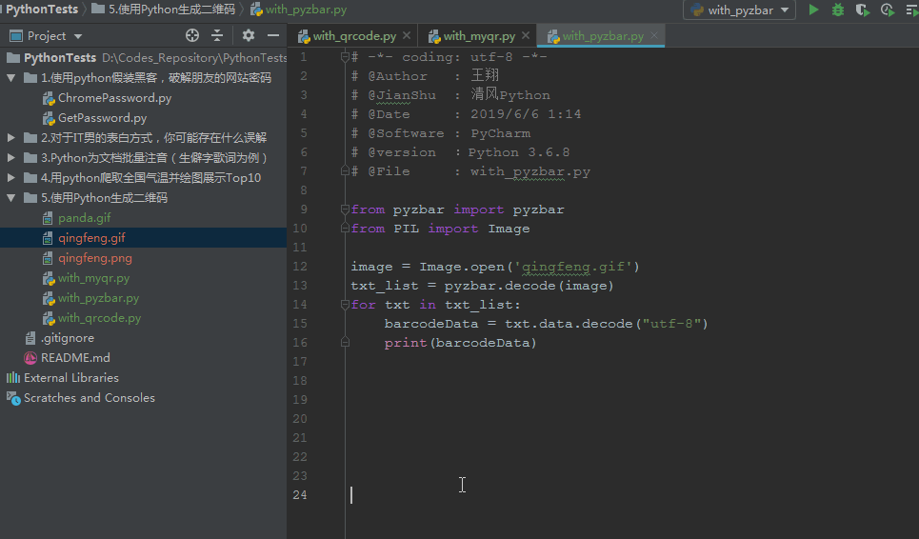The image size is (919, 539).
Task: Close the with_myqr.py tab
Action: coord(526,36)
